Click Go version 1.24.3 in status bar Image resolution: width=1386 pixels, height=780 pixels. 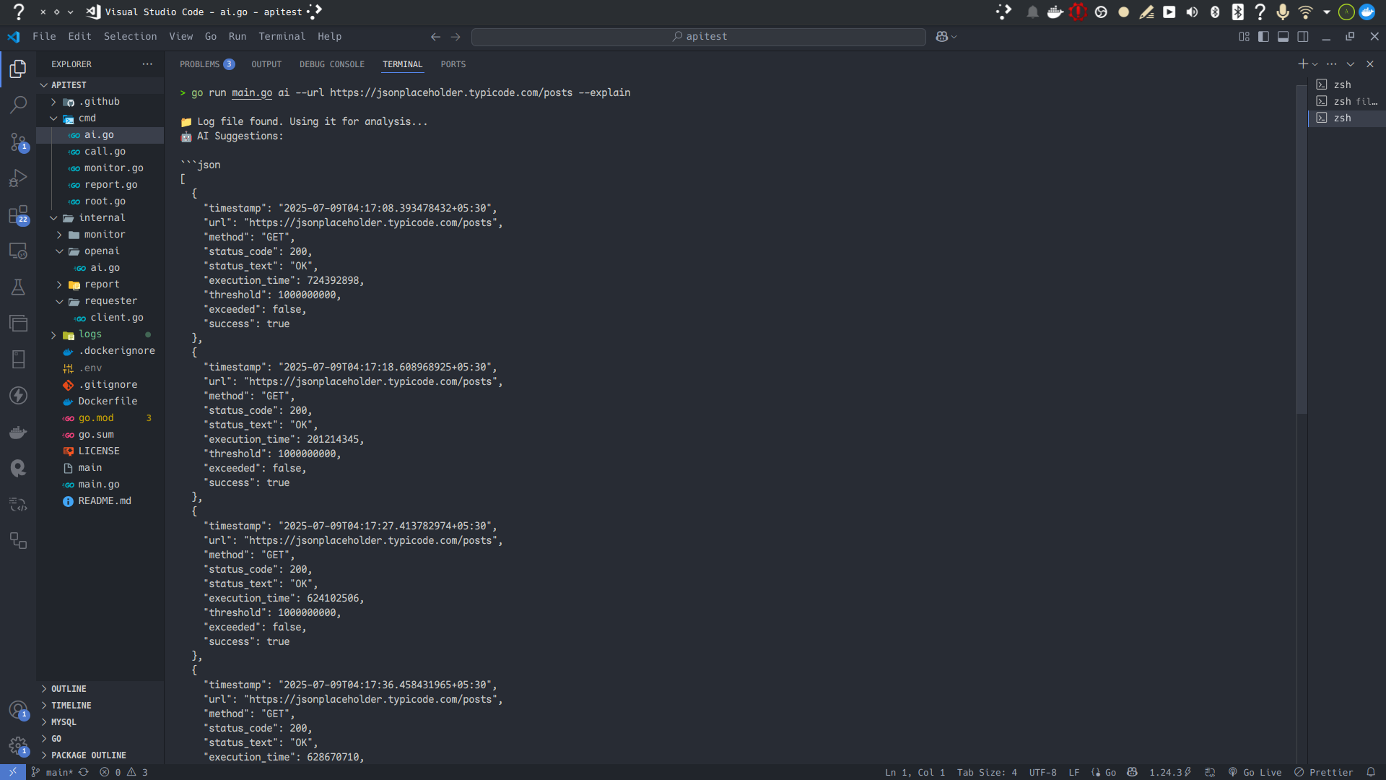[x=1170, y=772]
